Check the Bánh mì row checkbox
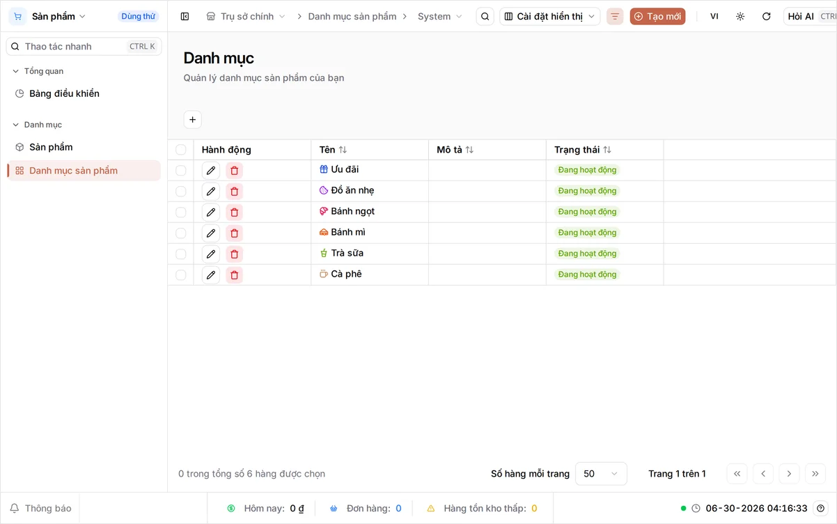The width and height of the screenshot is (837, 524). coord(181,233)
